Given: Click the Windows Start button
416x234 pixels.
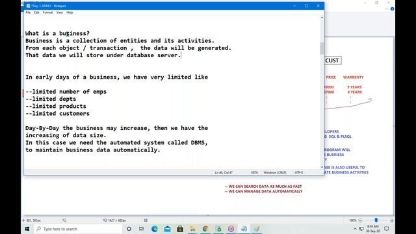Looking at the screenshot, I should (27, 229).
